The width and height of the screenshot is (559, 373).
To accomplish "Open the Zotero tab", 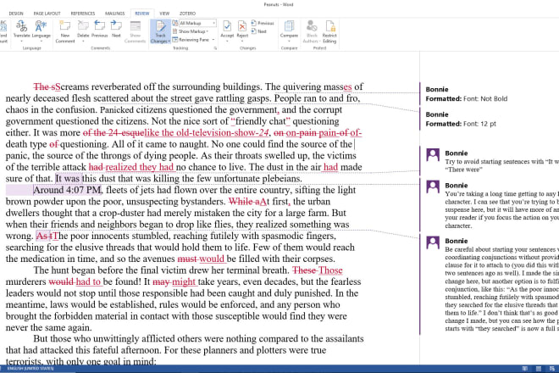I will pos(187,14).
